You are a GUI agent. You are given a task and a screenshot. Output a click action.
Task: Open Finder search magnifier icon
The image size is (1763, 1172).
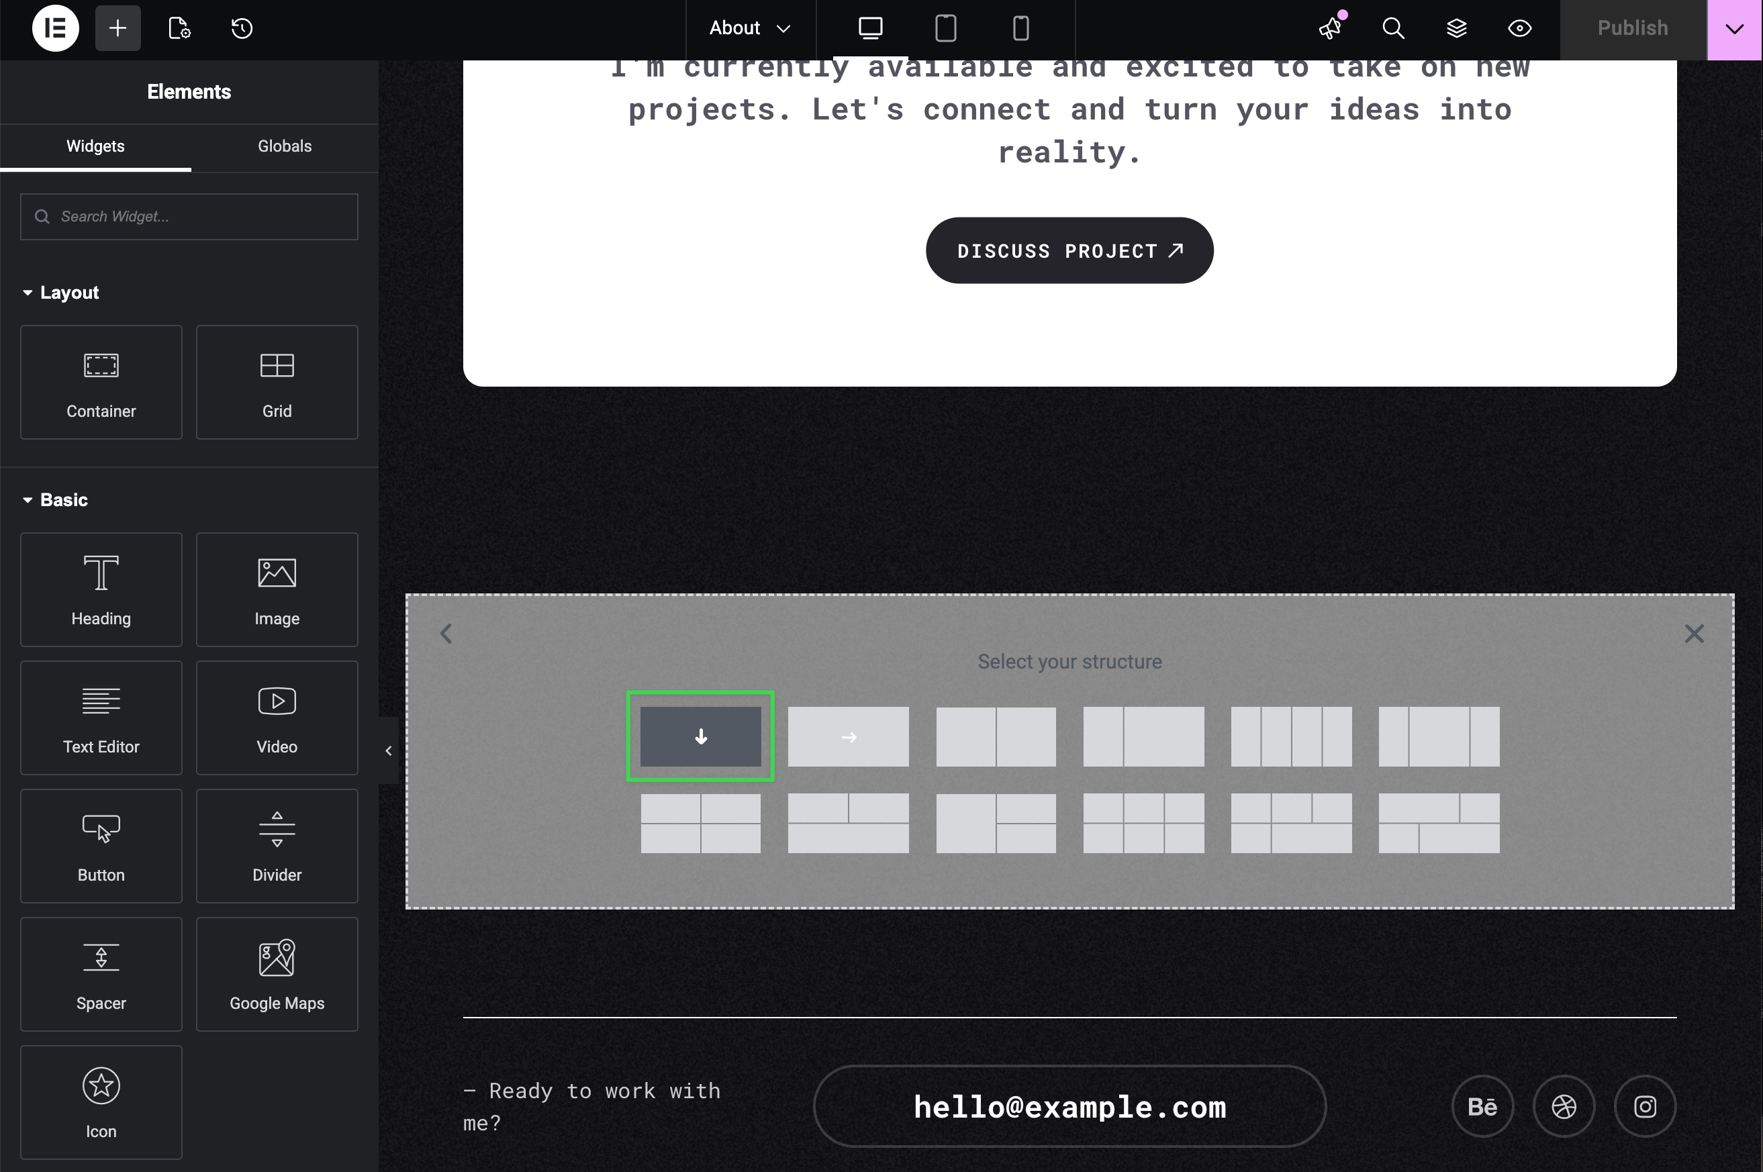[1393, 28]
